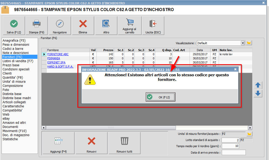
Task: Show Movimenti (F10)
Action: [15, 131]
